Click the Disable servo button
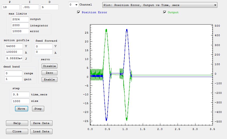The width and height of the screenshot is (227, 139). 49,66
